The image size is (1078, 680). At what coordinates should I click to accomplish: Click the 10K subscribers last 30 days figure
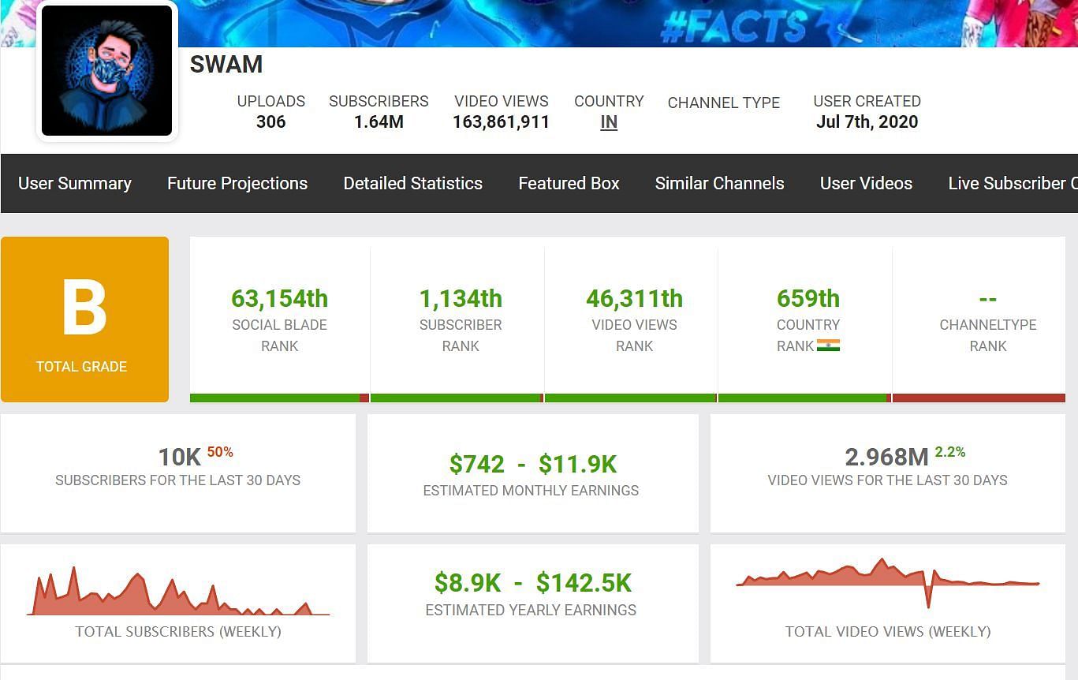click(180, 458)
